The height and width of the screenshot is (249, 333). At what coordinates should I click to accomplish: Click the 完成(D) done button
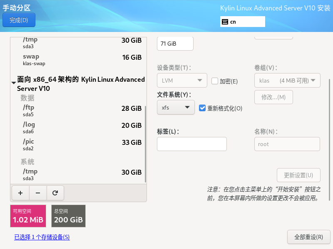(x=19, y=20)
